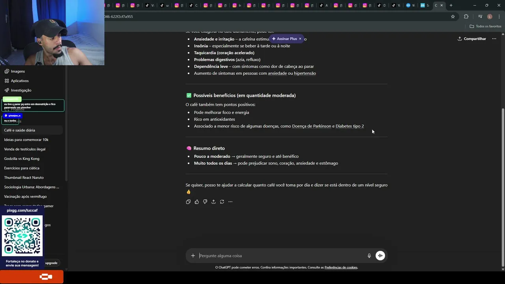Click text Taquicardia (coração acelerado)

[224, 53]
